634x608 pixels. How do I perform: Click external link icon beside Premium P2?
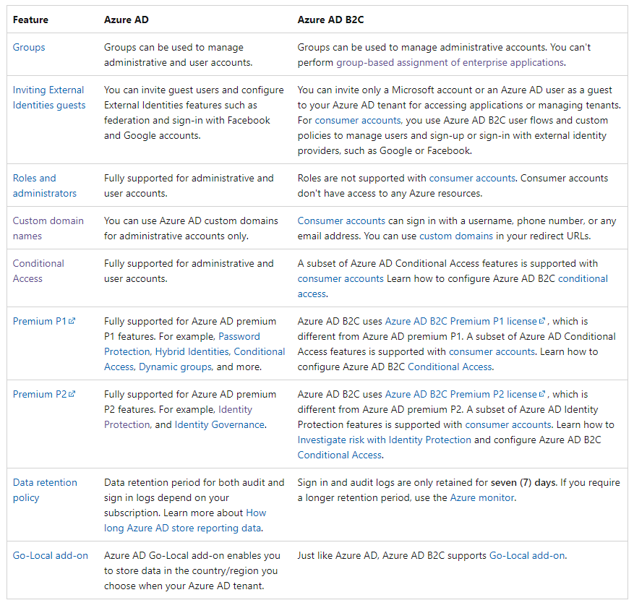tap(72, 394)
